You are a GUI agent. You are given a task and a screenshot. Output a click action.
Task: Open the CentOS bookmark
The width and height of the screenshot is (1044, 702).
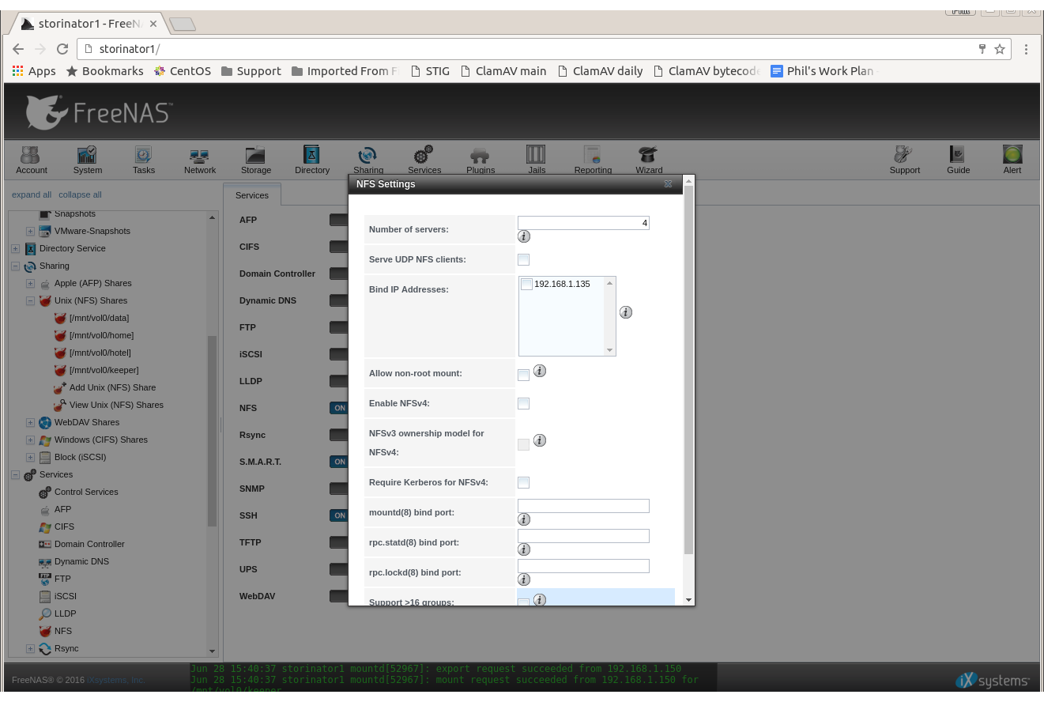[x=182, y=70]
